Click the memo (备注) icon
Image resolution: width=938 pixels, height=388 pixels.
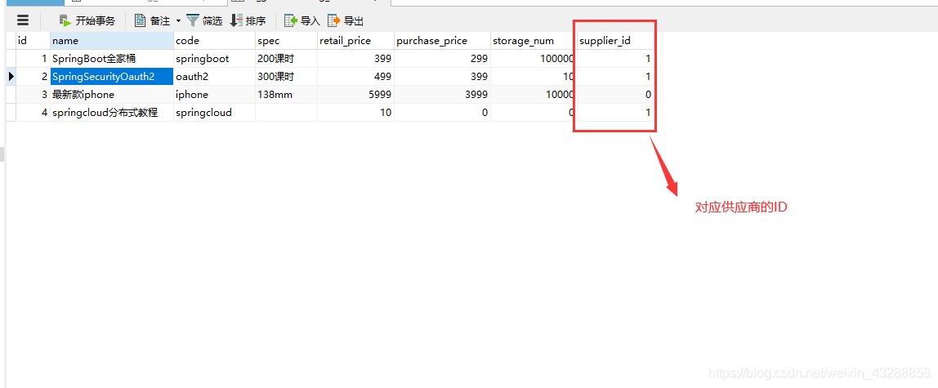click(x=140, y=21)
